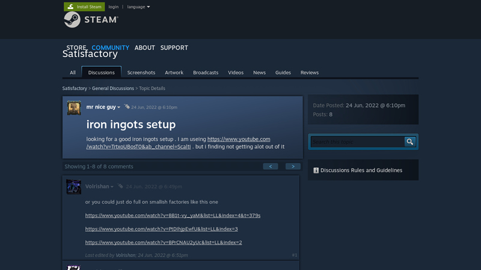Expand Volrishan user dropdown arrow
Image resolution: width=481 pixels, height=270 pixels.
click(112, 187)
